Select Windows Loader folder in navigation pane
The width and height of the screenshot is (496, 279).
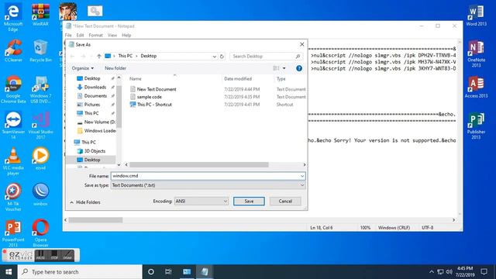[x=96, y=131]
